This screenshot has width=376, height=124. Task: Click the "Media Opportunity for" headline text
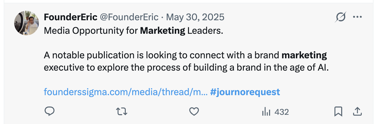tap(91, 31)
